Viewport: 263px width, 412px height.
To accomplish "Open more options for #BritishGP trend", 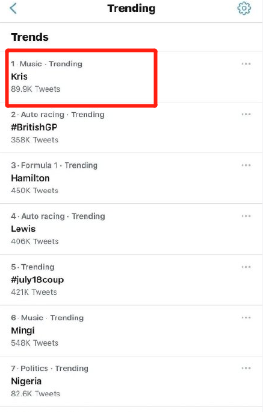I will pos(246,114).
